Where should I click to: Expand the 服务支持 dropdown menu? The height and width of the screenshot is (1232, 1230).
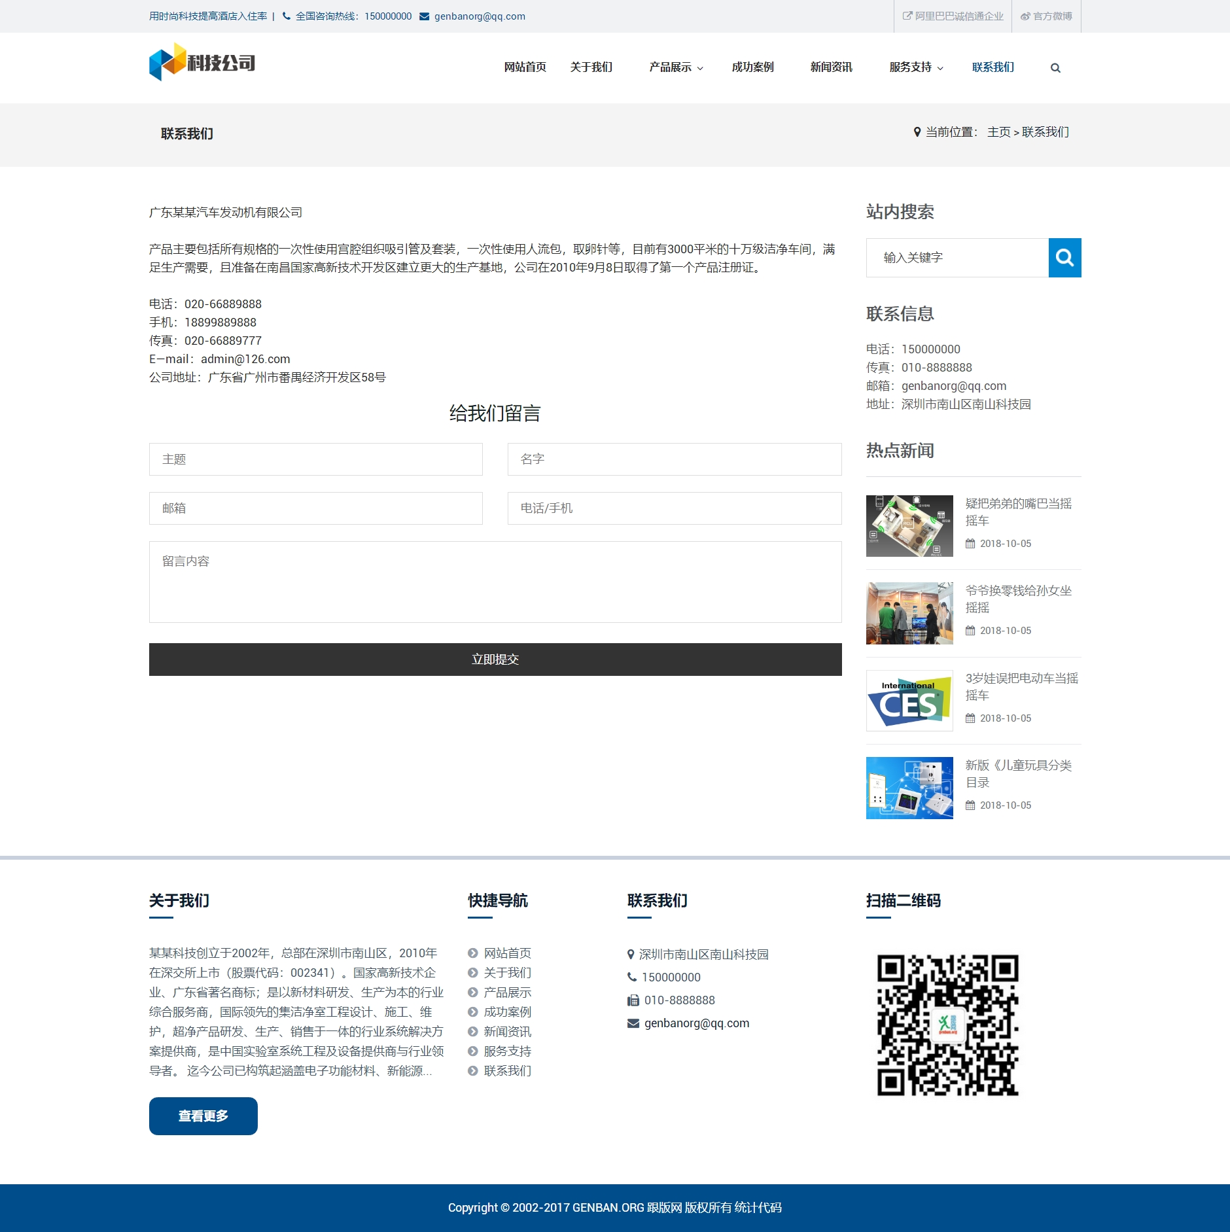[916, 67]
